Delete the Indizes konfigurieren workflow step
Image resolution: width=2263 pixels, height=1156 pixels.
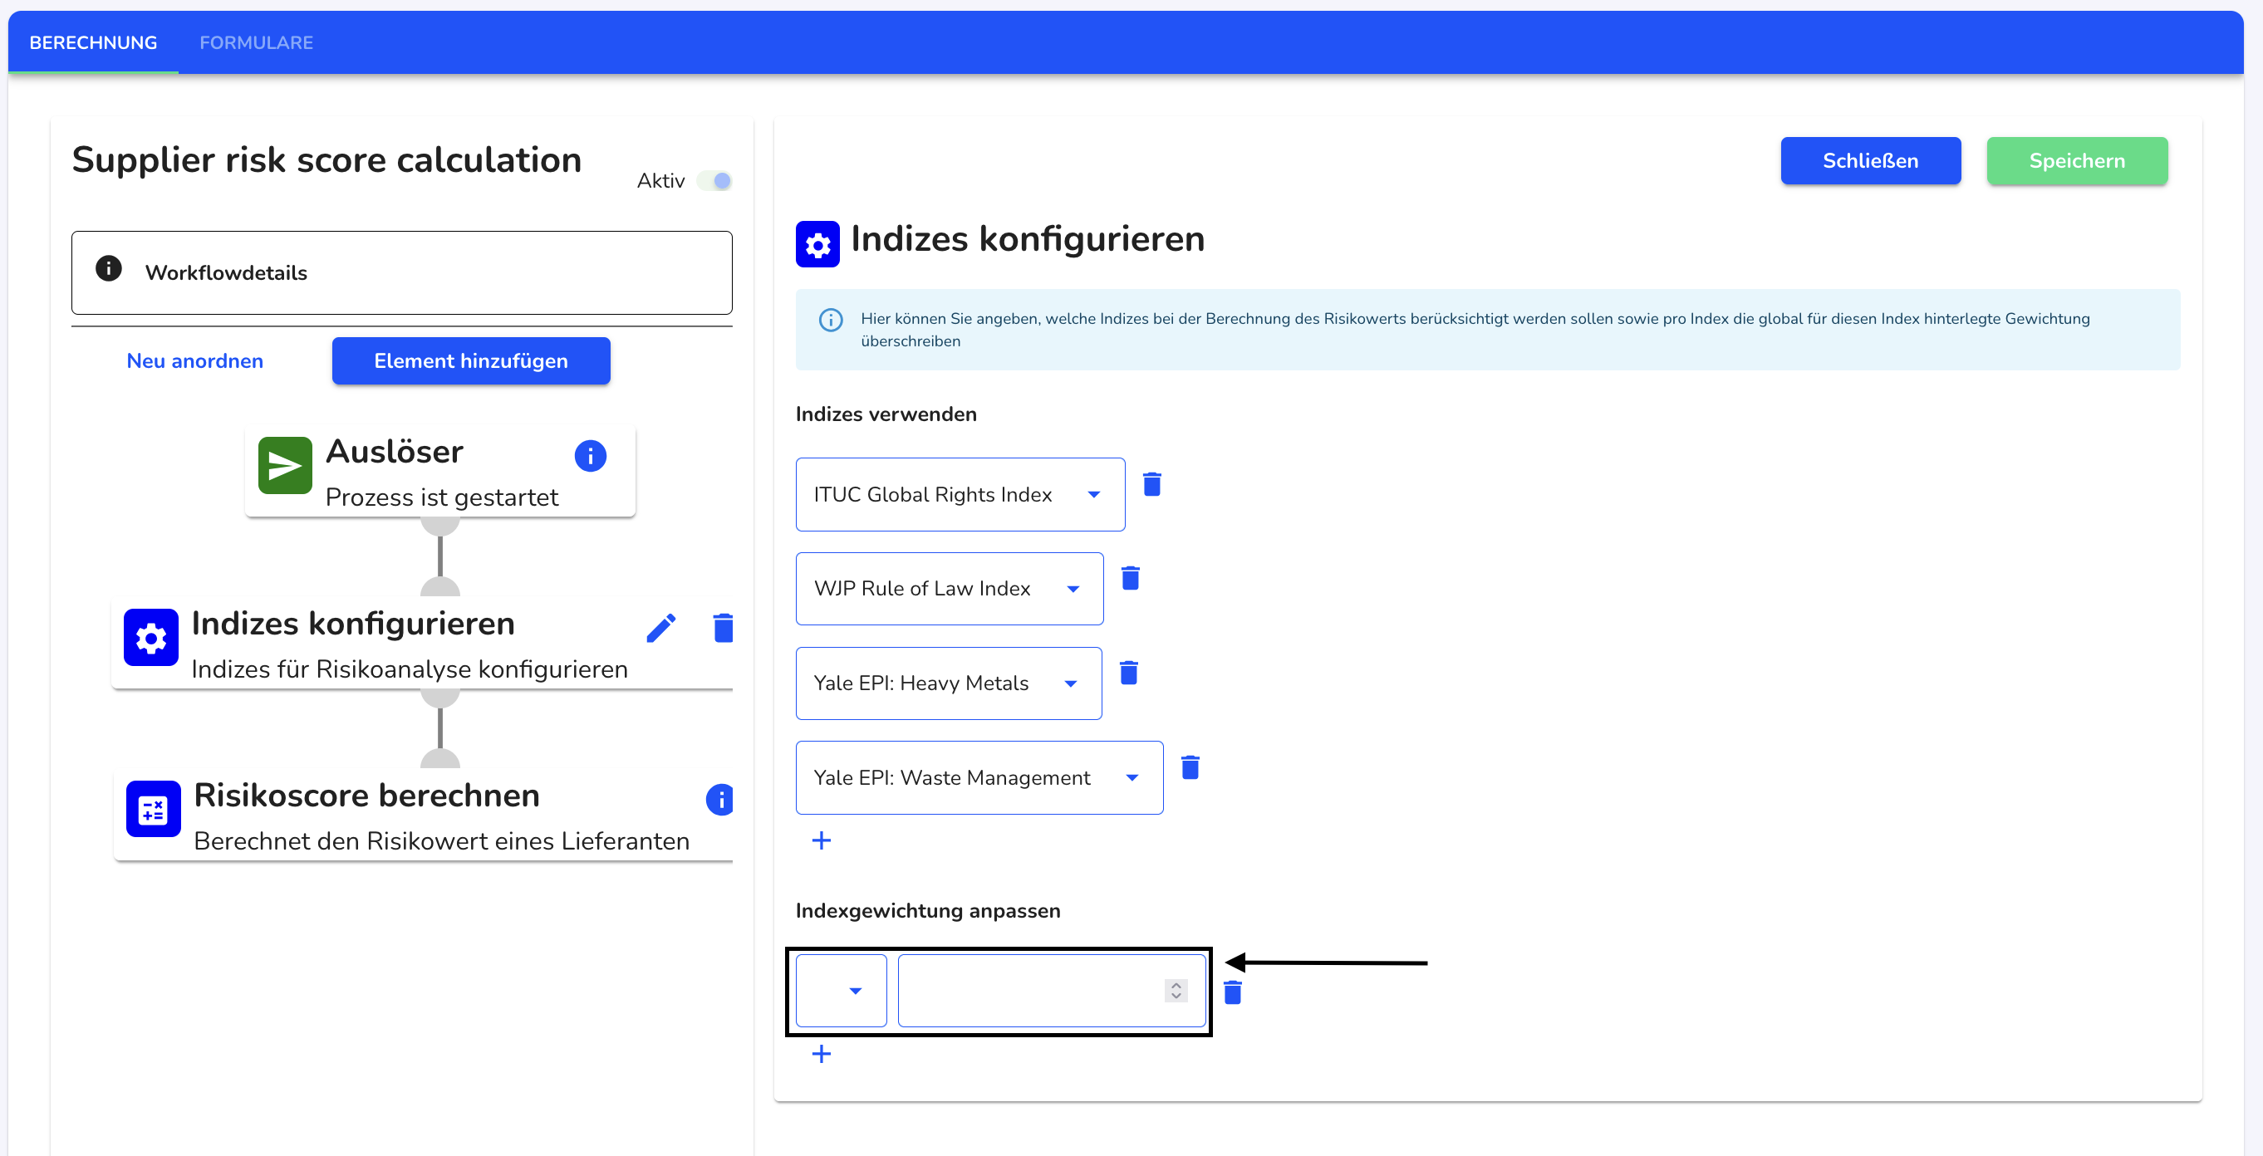(722, 627)
